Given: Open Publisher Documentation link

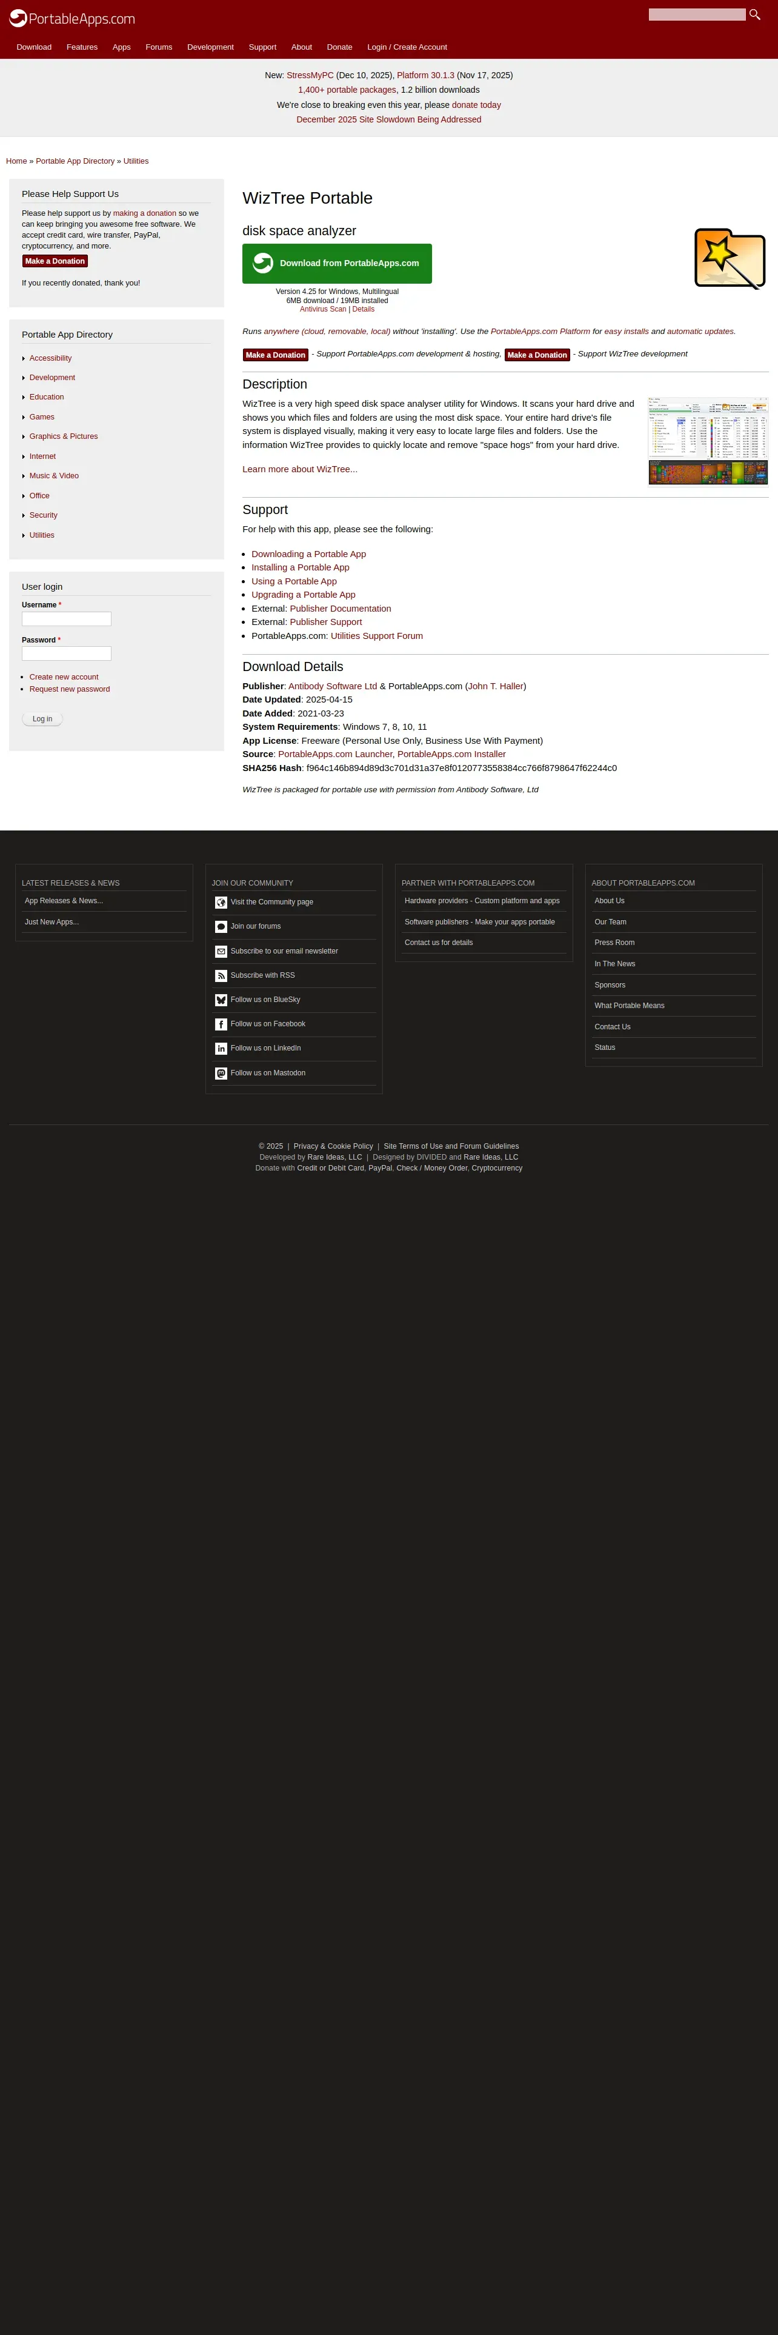Looking at the screenshot, I should tap(341, 608).
